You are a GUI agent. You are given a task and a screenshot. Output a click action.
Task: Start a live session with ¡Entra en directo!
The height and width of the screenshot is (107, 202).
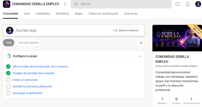coord(126,30)
